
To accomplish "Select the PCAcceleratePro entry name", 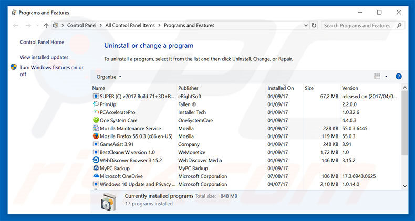I will [118, 112].
